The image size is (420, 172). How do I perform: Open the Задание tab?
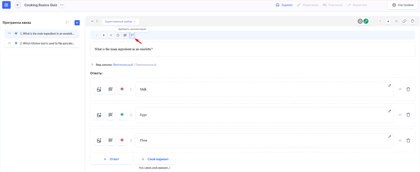point(284,5)
